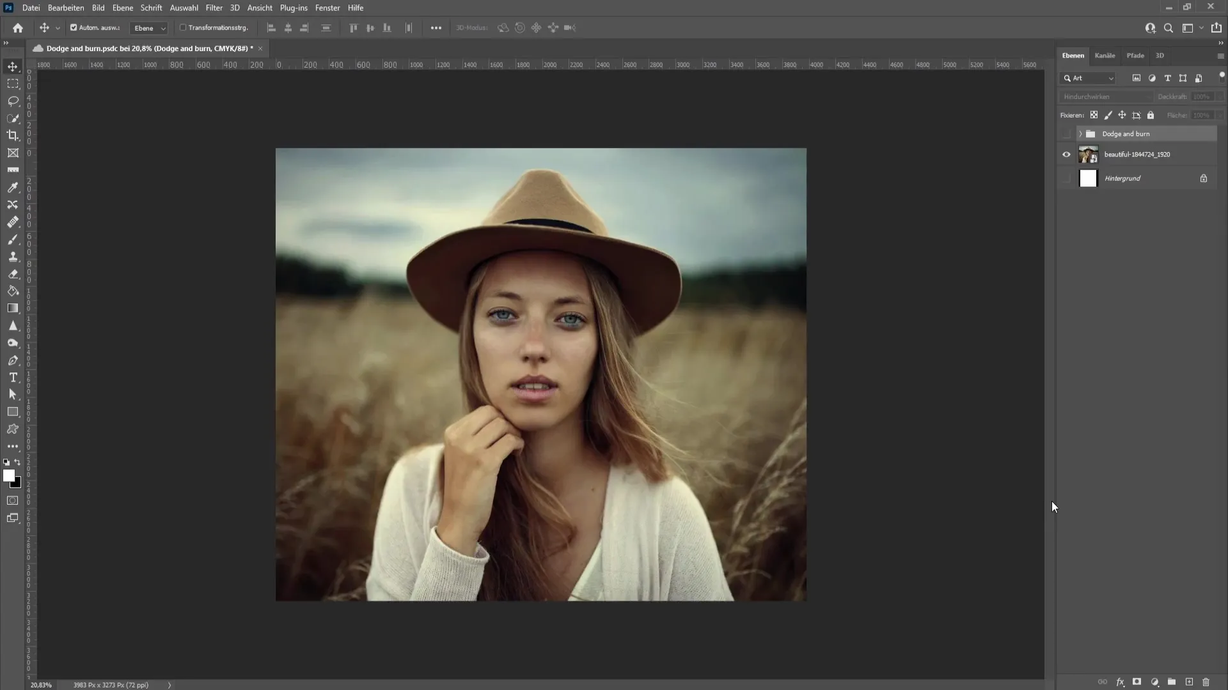Select the Lasso tool
The width and height of the screenshot is (1228, 690).
click(x=13, y=100)
